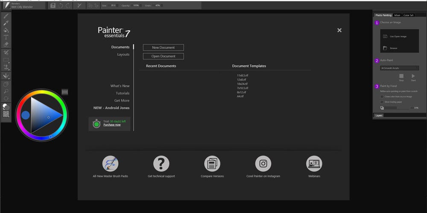Open Corel Painter on Instagram icon
The height and width of the screenshot is (213, 427).
(263, 164)
